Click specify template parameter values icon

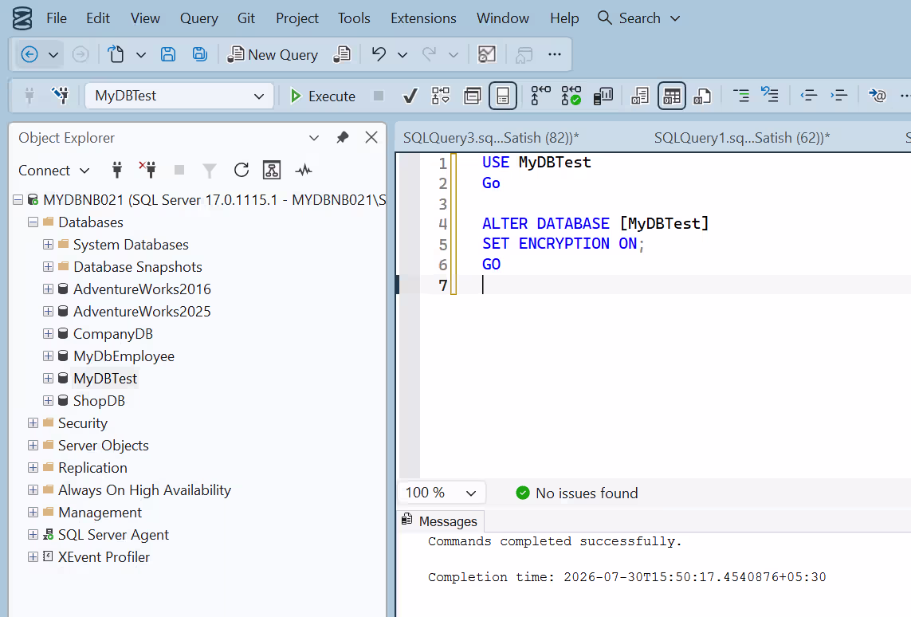[x=877, y=96]
